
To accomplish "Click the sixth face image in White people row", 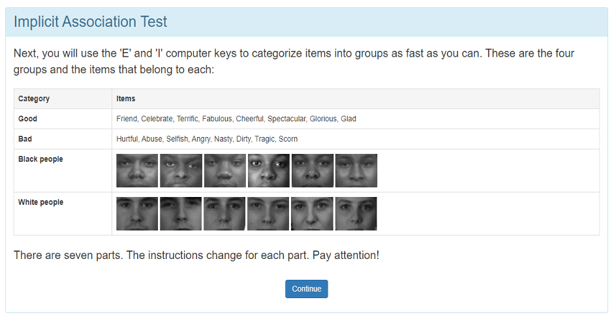I will pyautogui.click(x=356, y=214).
